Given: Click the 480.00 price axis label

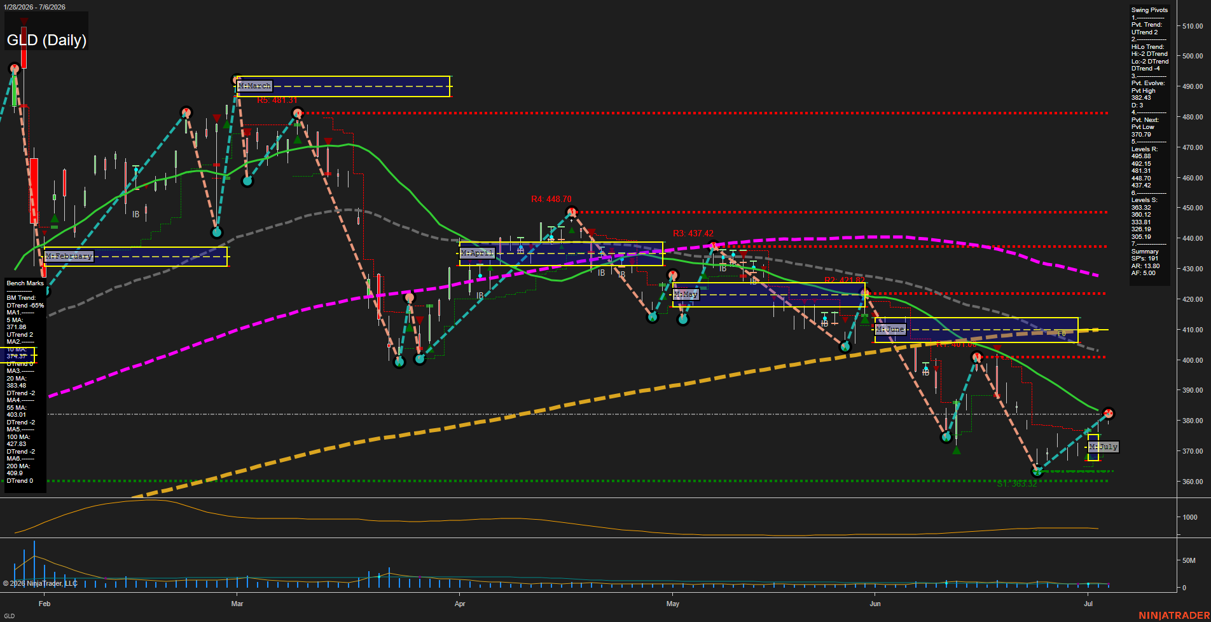Looking at the screenshot, I should (x=1193, y=117).
